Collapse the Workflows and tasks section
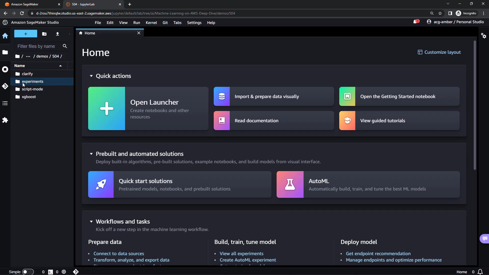Screen dimensions: 489x275 point(91,222)
